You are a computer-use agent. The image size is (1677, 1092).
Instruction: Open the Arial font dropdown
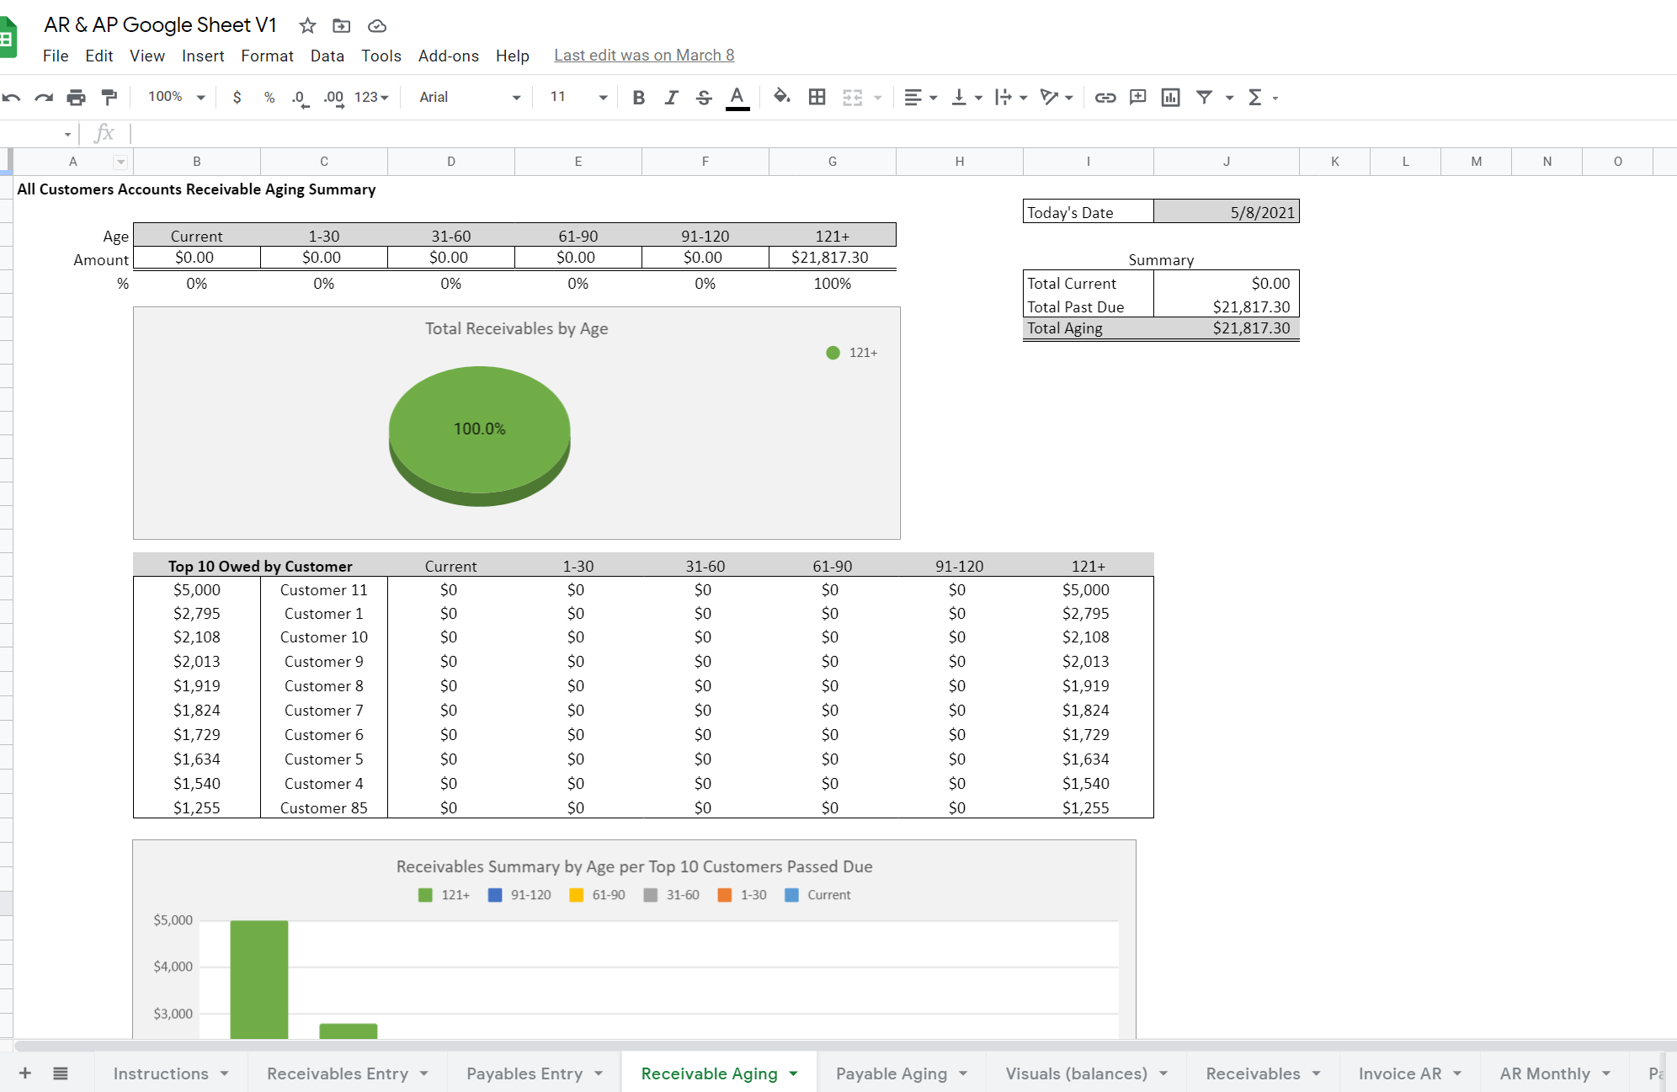(470, 98)
